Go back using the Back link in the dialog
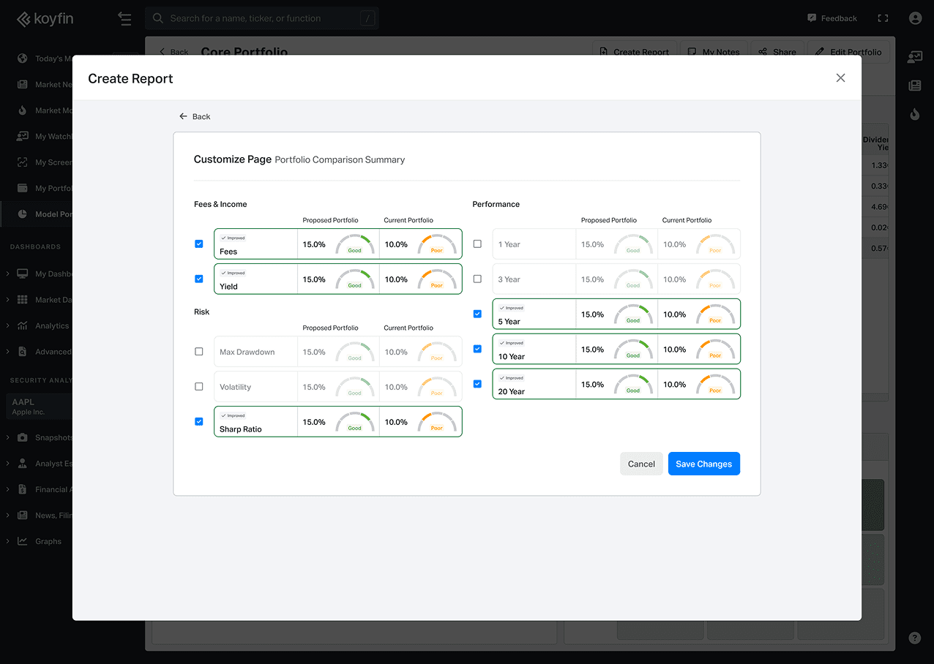The image size is (934, 664). click(195, 116)
